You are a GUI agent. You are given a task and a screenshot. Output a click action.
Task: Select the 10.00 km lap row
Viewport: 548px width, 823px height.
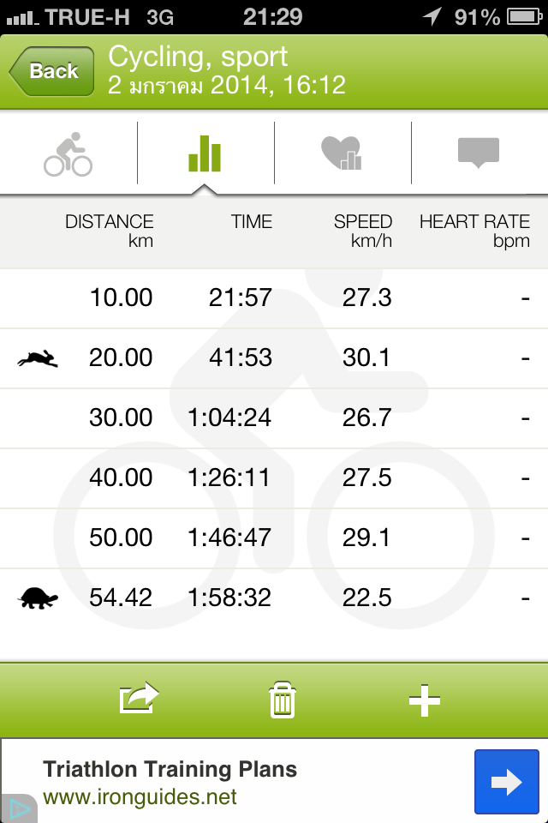pyautogui.click(x=274, y=298)
